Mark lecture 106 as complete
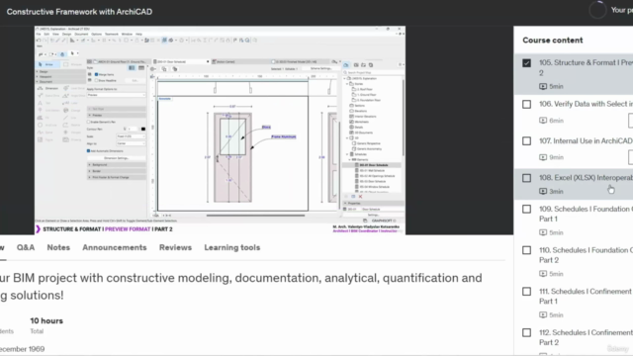This screenshot has width=633, height=356. tap(526, 104)
